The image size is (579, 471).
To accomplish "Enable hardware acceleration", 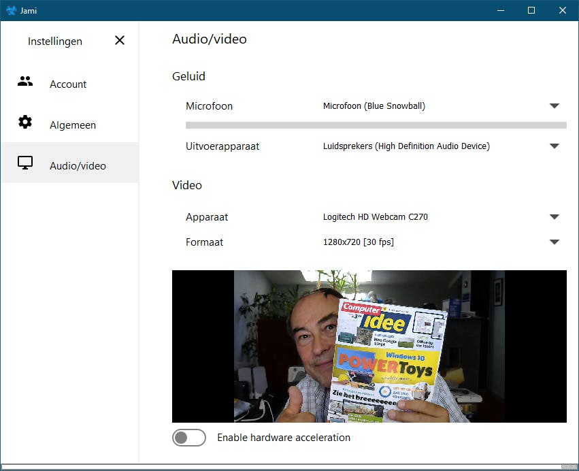I will coord(189,438).
